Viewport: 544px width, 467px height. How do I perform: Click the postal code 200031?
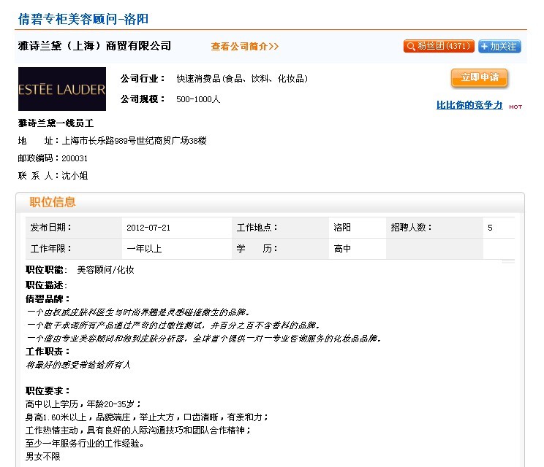click(75, 158)
